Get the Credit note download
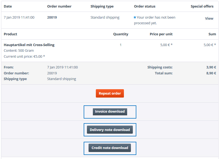The height and width of the screenshot is (159, 220). tap(110, 148)
